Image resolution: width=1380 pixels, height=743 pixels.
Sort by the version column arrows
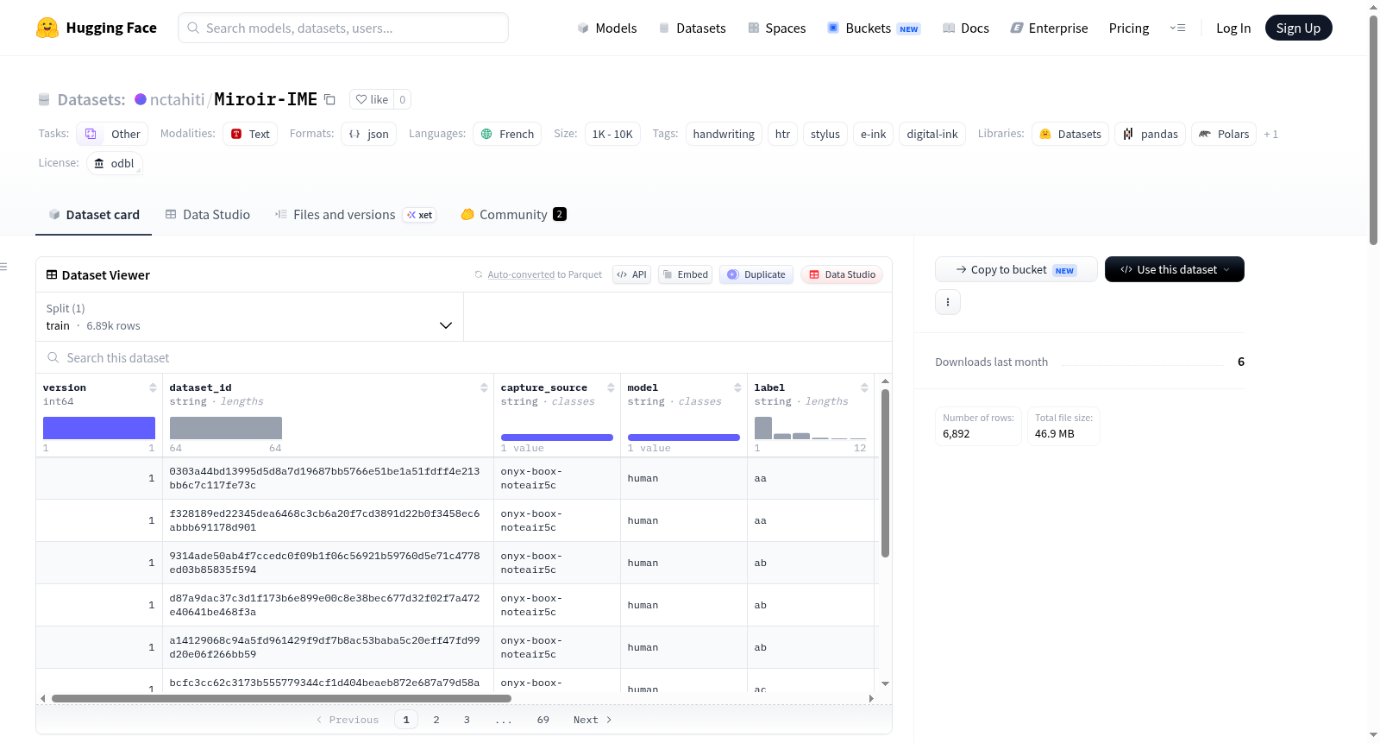click(153, 387)
